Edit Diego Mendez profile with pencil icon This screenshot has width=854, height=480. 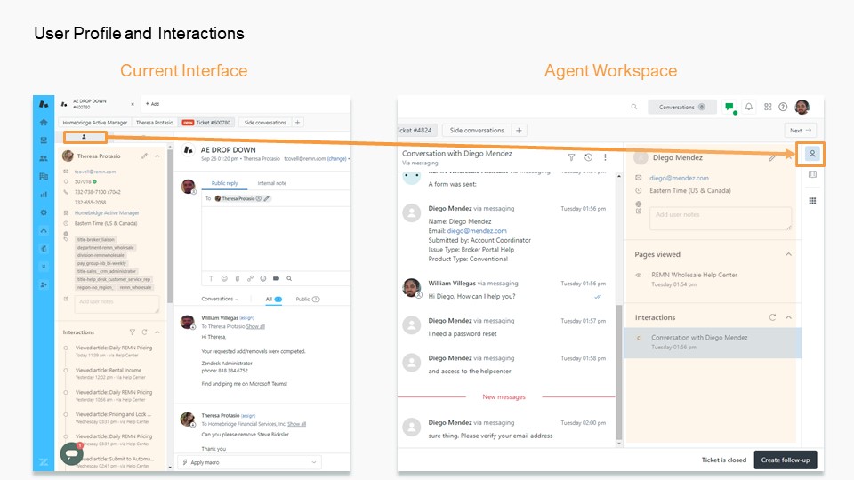coord(772,158)
